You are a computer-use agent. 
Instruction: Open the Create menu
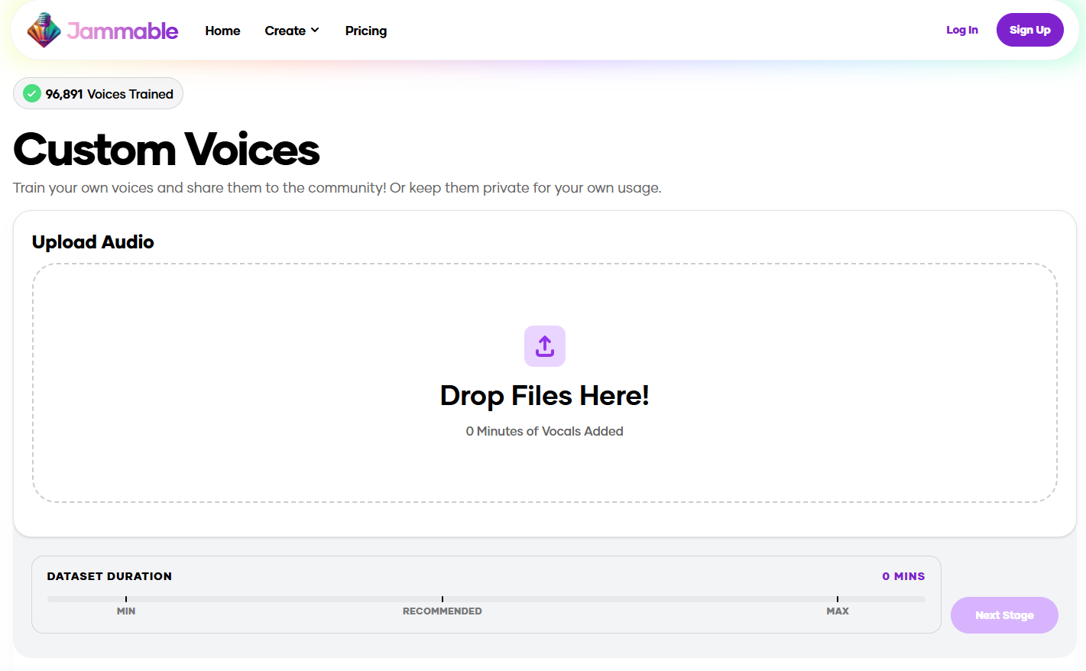(285, 31)
